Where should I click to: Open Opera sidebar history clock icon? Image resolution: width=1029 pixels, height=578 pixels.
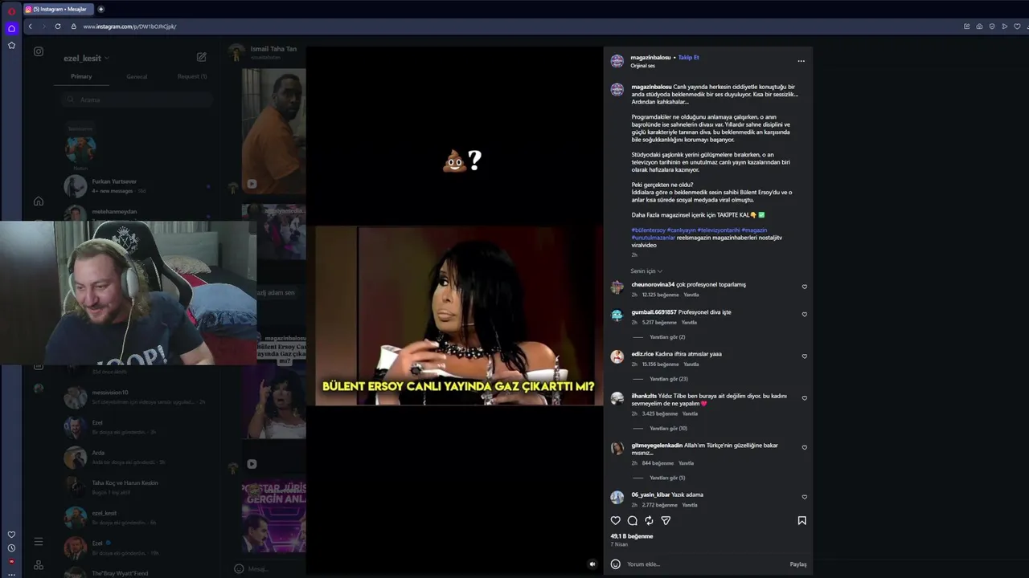pyautogui.click(x=11, y=548)
